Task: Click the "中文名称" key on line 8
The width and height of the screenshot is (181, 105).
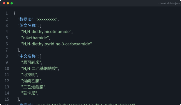Action: pos(27,56)
